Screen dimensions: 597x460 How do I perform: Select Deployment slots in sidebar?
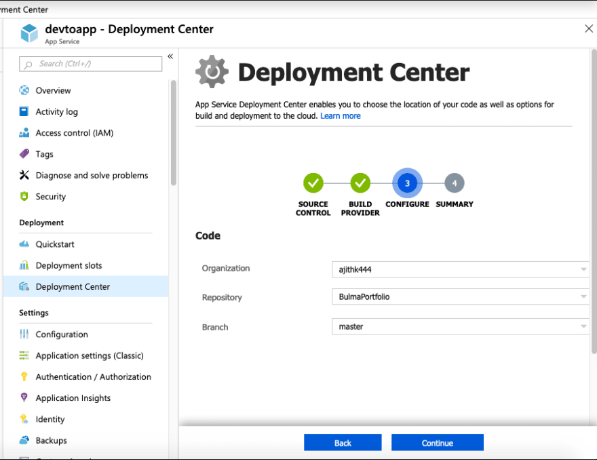pos(86,265)
